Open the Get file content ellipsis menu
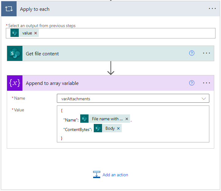 [x=207, y=53]
